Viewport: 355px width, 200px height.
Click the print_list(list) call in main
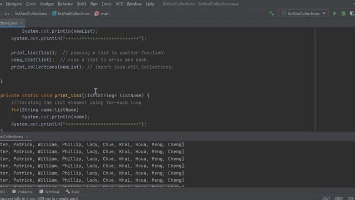click(x=34, y=53)
